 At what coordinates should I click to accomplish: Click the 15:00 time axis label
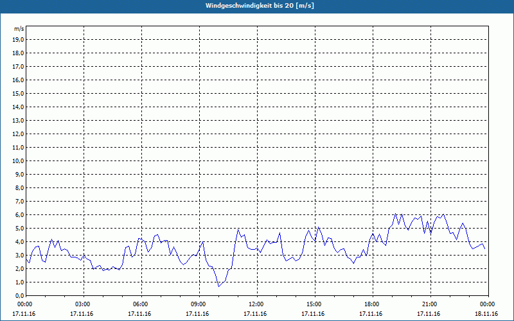(315, 304)
